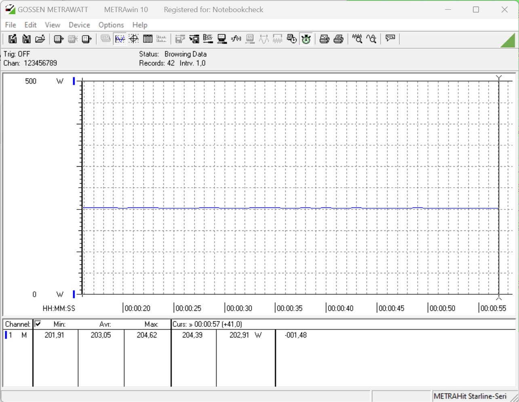
Task: Select the Y-t waveform graph view icon
Action: point(120,39)
